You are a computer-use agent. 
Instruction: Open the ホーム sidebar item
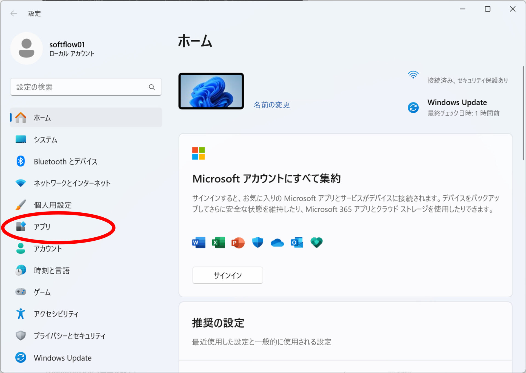[86, 118]
